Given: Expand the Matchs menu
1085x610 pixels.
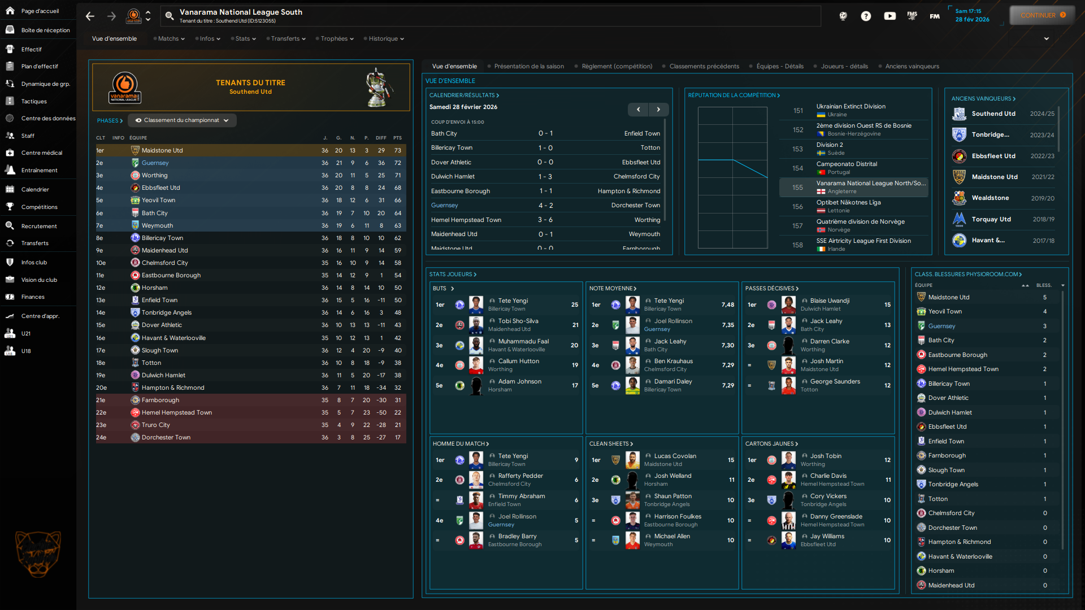Looking at the screenshot, I should pyautogui.click(x=170, y=39).
